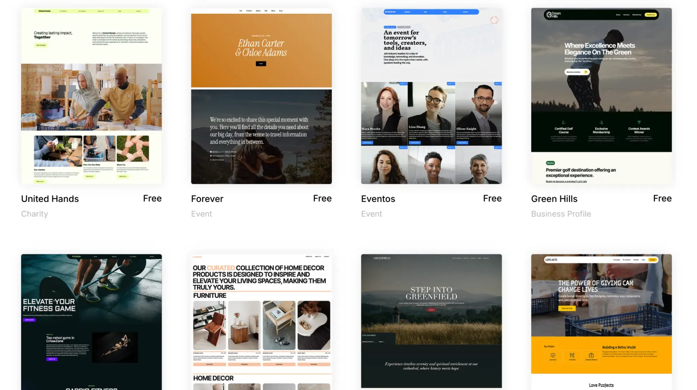Click the Free label beside Forever

pos(322,198)
